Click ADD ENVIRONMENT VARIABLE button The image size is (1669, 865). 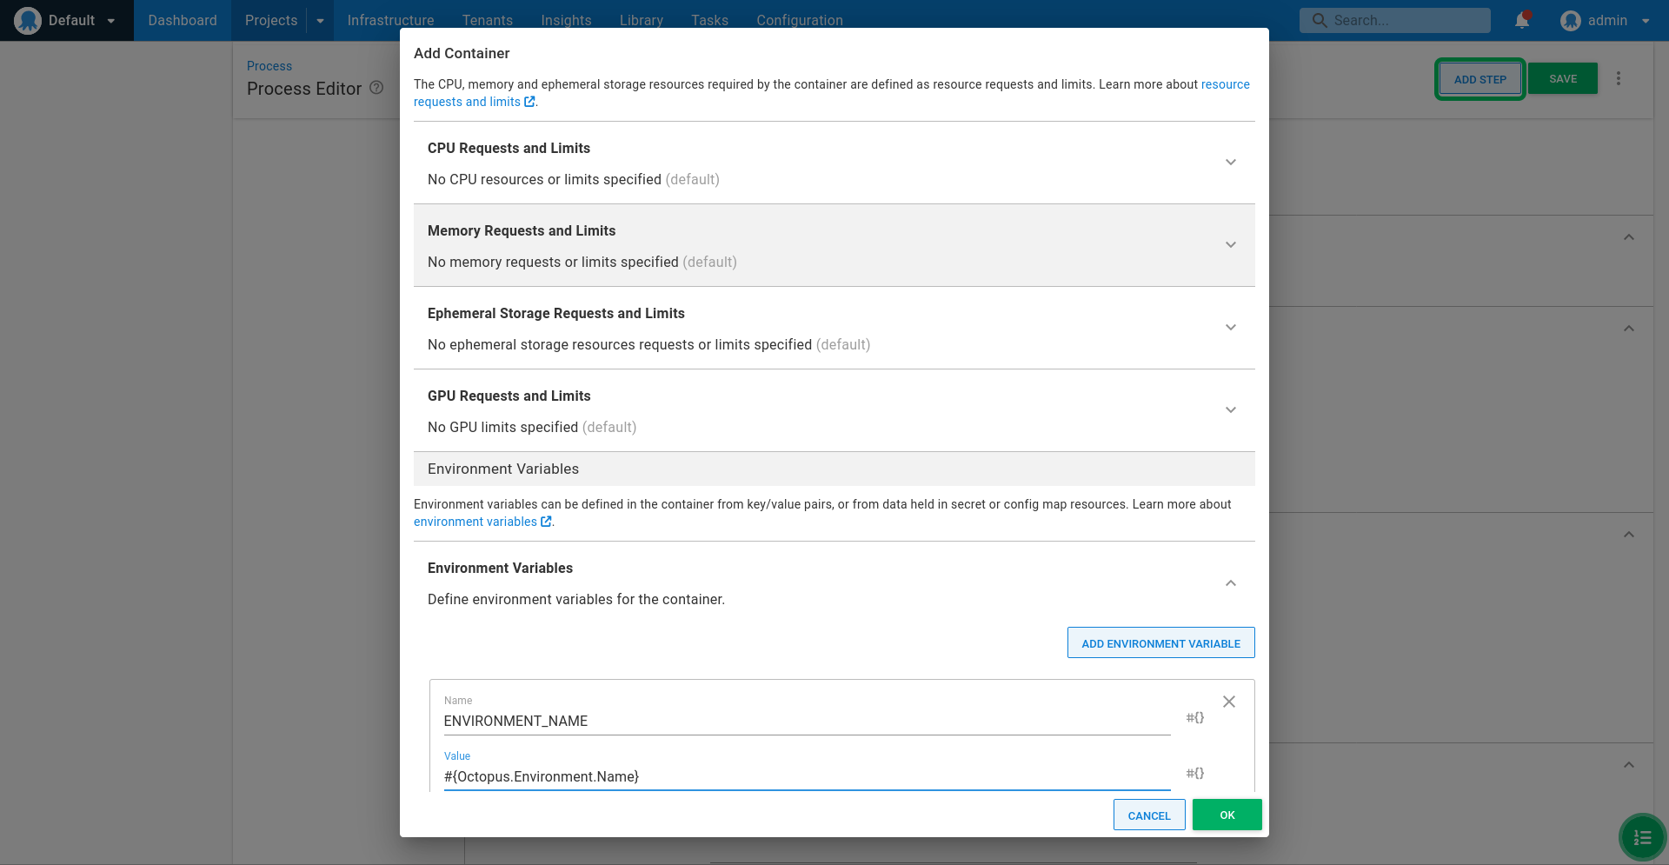click(x=1160, y=642)
